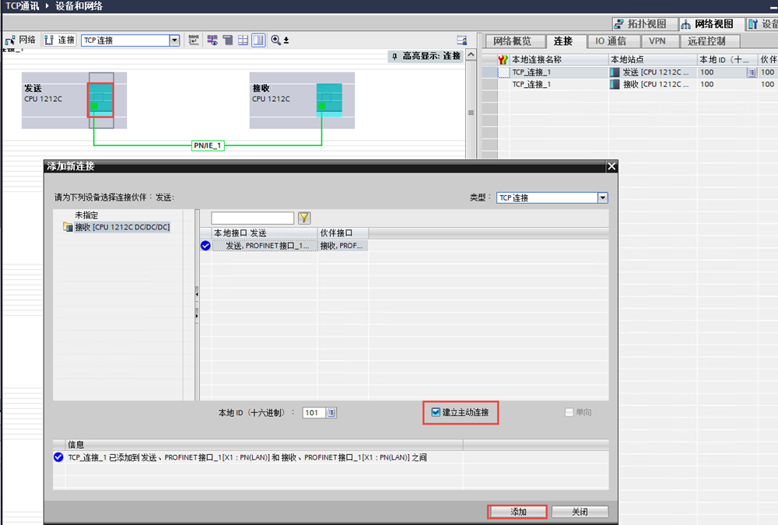Click the zoom magnifier icon in toolbar

[x=275, y=40]
